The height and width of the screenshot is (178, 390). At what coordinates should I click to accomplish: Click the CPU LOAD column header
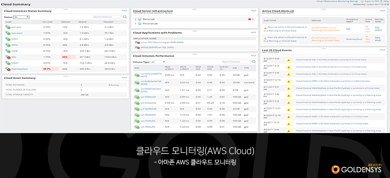pyautogui.click(x=47, y=22)
